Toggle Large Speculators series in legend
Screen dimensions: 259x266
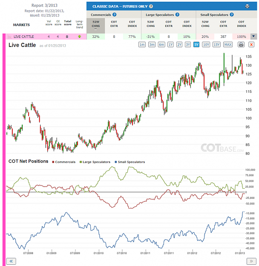point(95,162)
